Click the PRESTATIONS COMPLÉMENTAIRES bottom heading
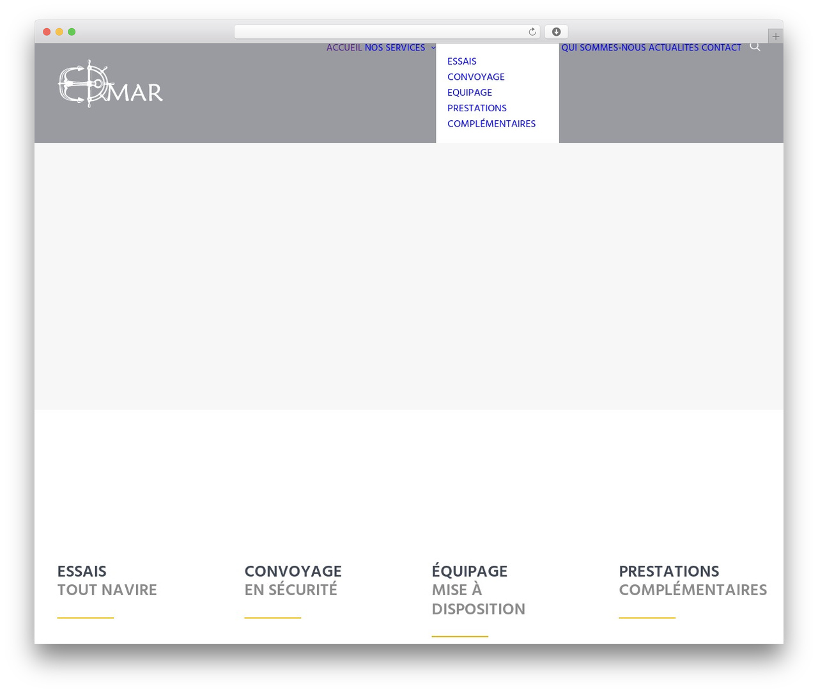Screen dimensions: 818x693 pos(693,580)
